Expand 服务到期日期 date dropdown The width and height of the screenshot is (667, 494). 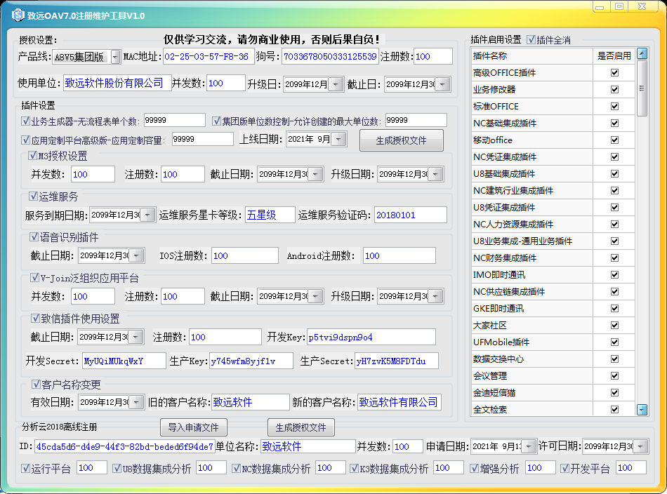pyautogui.click(x=147, y=215)
